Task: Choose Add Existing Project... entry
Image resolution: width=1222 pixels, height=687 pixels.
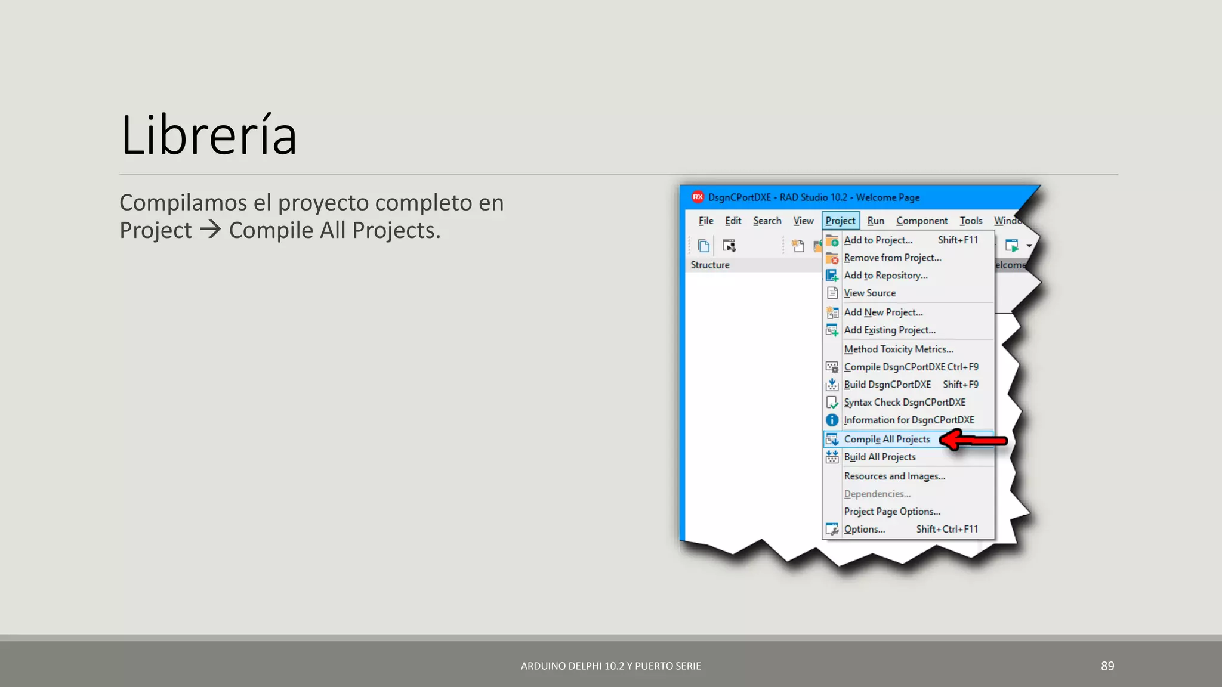Action: [x=908, y=330]
